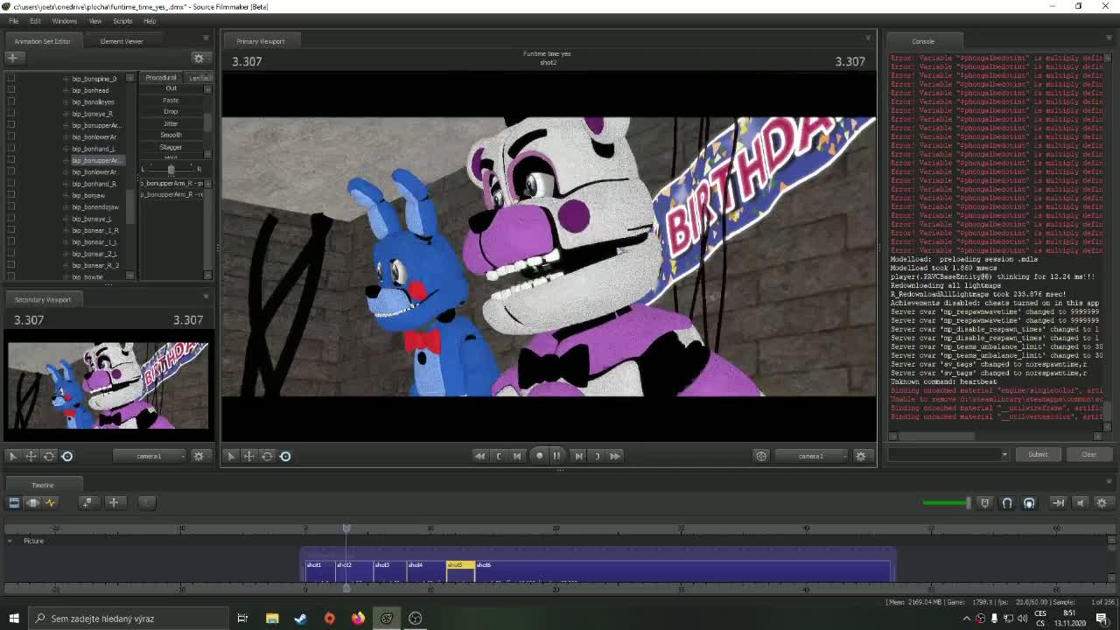The height and width of the screenshot is (630, 1120).
Task: Submit the console command
Action: coord(1038,454)
